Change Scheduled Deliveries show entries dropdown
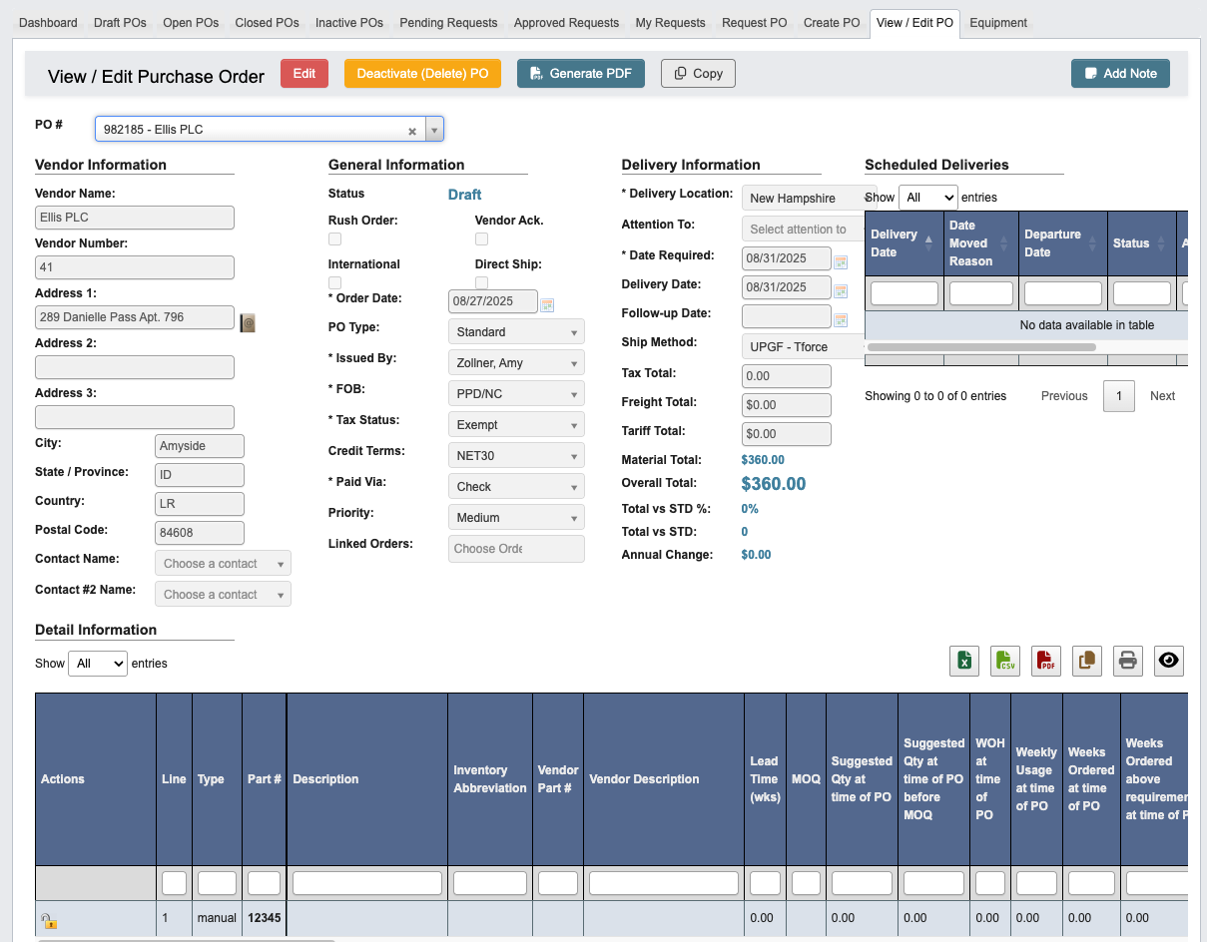1207x942 pixels. coord(927,198)
